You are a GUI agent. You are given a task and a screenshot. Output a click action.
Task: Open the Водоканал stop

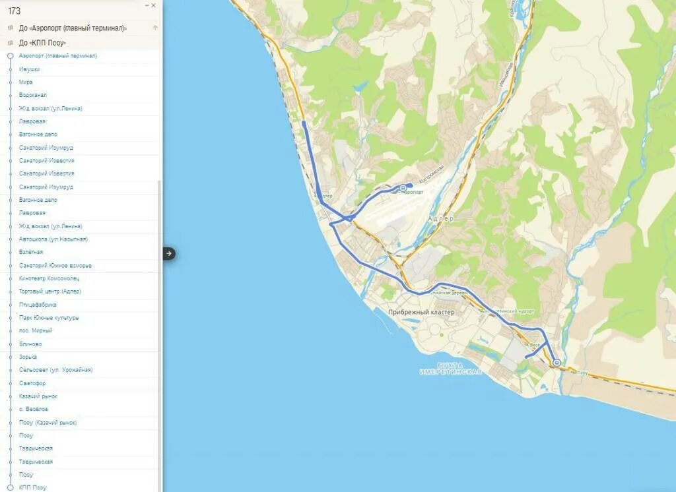point(33,95)
